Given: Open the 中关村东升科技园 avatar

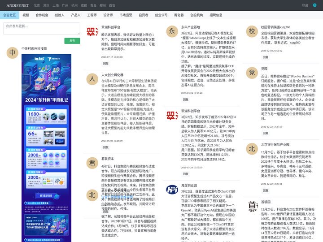Looking at the screenshot, I should coord(13,53).
